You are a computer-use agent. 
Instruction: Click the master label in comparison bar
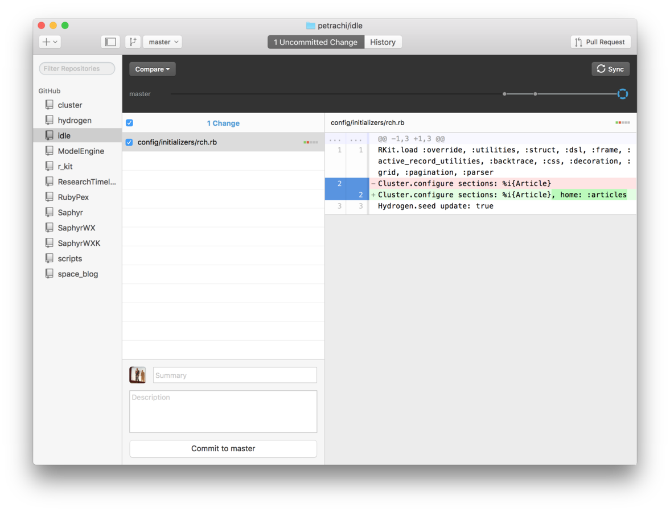[x=139, y=94]
